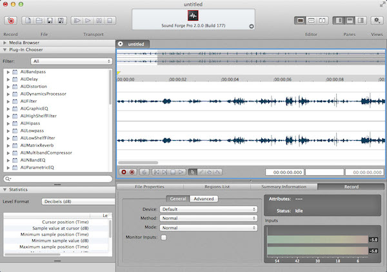Open the Device dropdown
The width and height of the screenshot is (387, 272).
pos(209,209)
